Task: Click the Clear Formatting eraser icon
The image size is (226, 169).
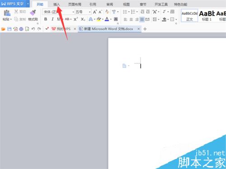Action: coord(107,12)
